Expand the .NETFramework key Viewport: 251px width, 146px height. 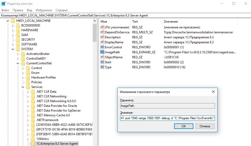point(28,120)
